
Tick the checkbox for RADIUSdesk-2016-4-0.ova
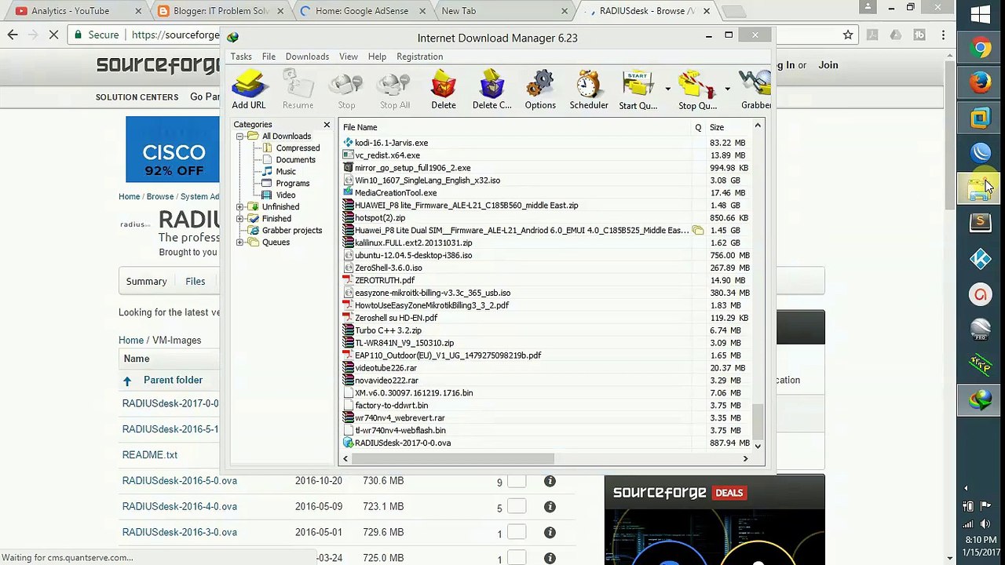point(517,508)
